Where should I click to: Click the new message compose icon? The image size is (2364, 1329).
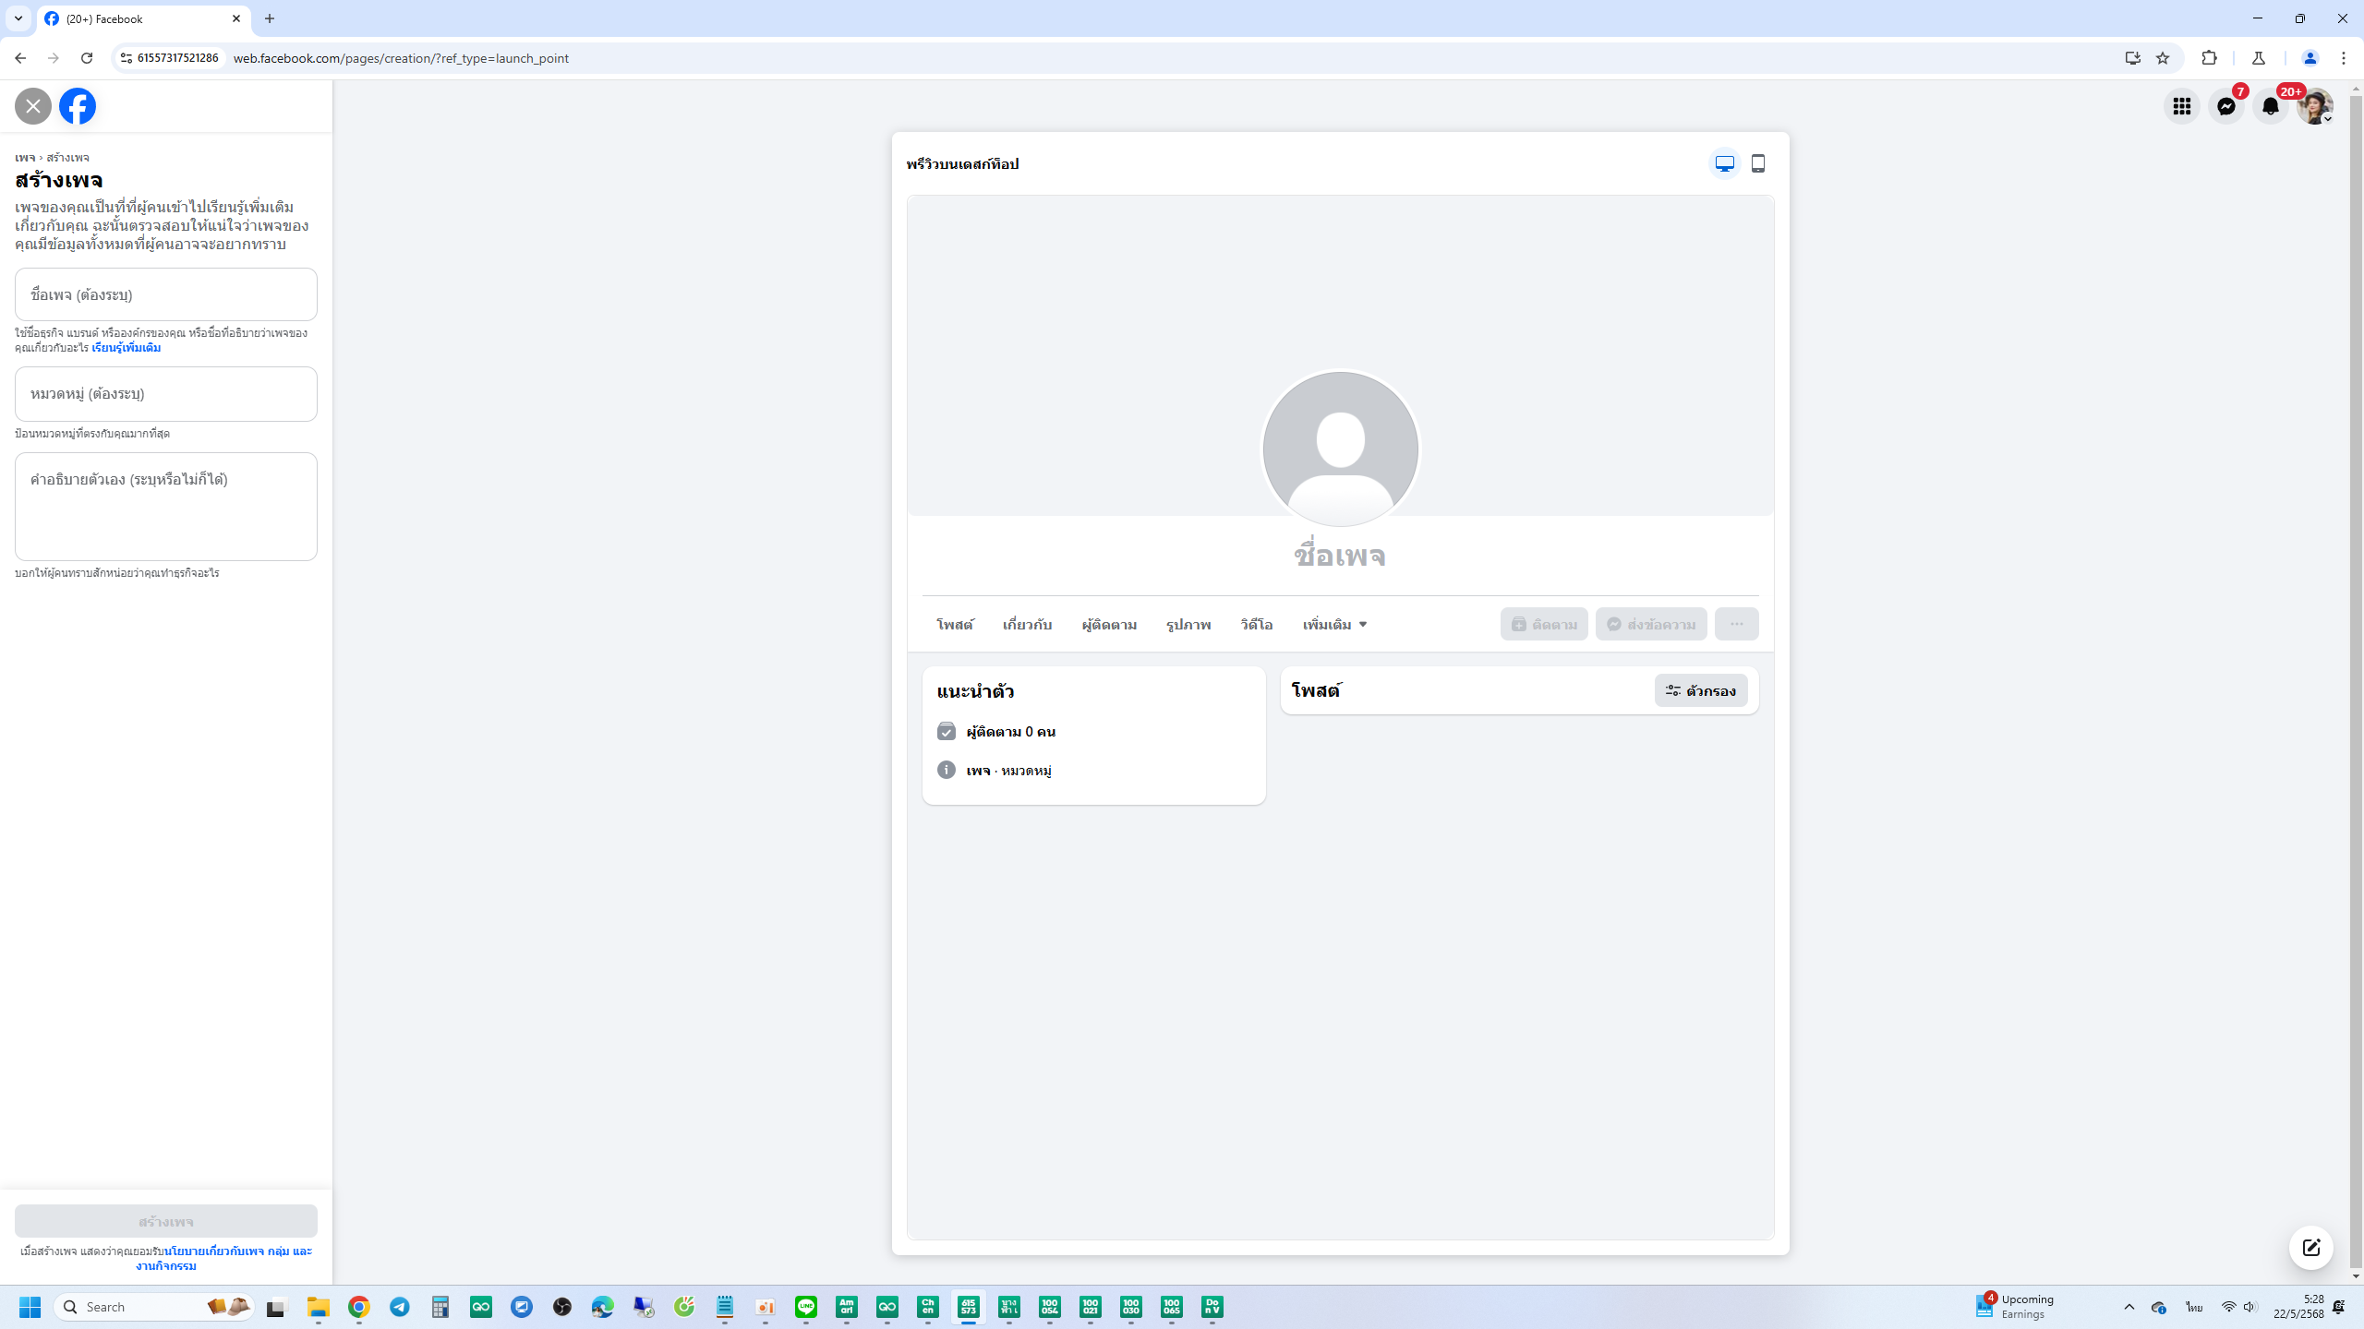[2310, 1248]
